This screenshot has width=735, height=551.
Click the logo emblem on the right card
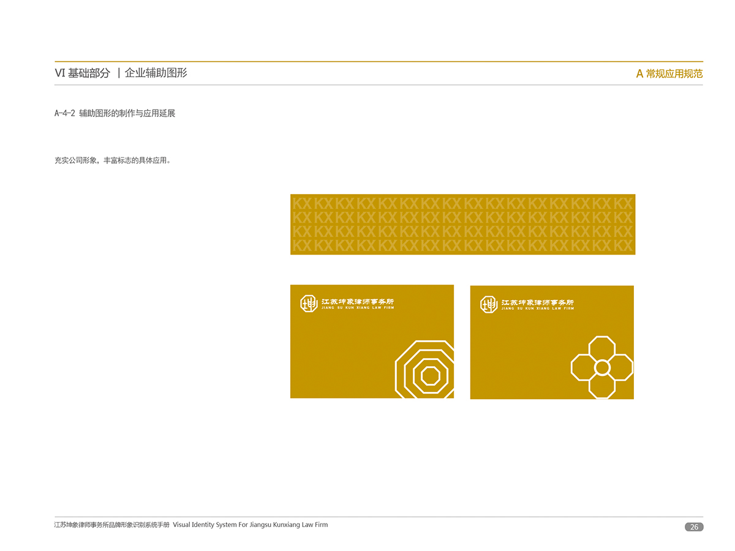click(x=489, y=304)
